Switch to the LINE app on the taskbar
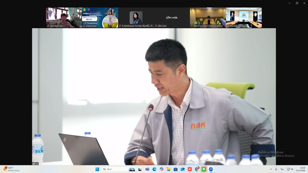Image resolution: width=308 pixels, height=173 pixels. pyautogui.click(x=204, y=169)
